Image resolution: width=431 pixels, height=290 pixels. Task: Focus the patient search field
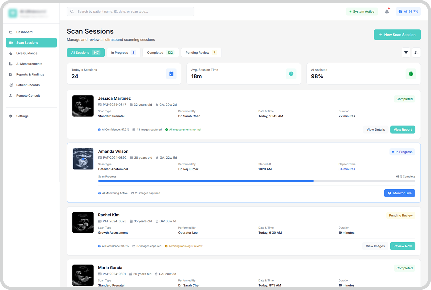pyautogui.click(x=130, y=11)
